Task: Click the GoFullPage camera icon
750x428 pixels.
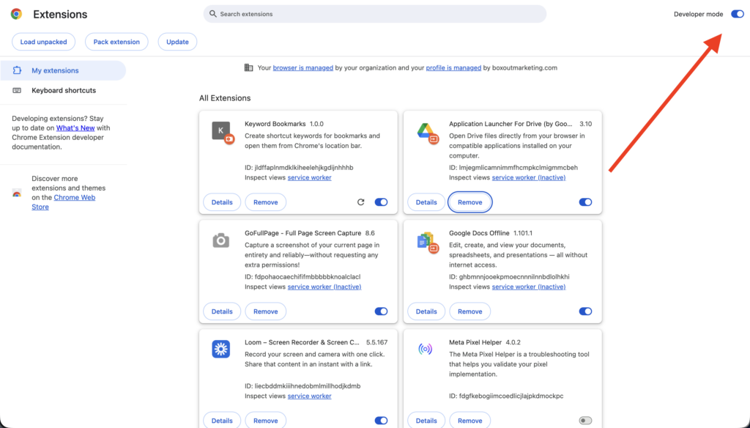Action: (x=221, y=240)
